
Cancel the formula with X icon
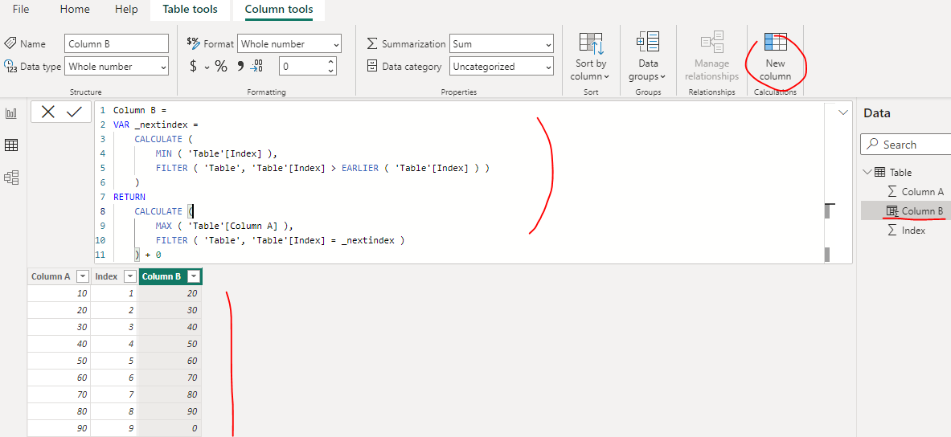[48, 112]
